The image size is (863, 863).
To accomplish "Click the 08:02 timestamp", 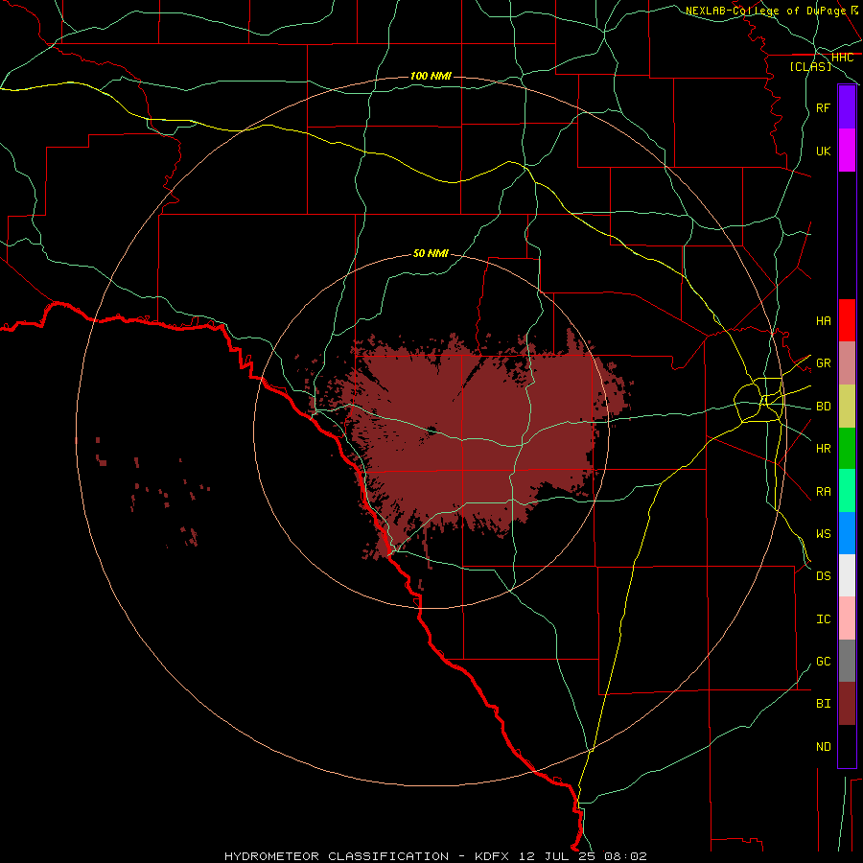I will [x=625, y=856].
